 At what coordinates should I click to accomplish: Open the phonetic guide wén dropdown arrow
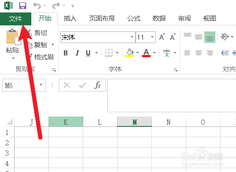point(175,52)
